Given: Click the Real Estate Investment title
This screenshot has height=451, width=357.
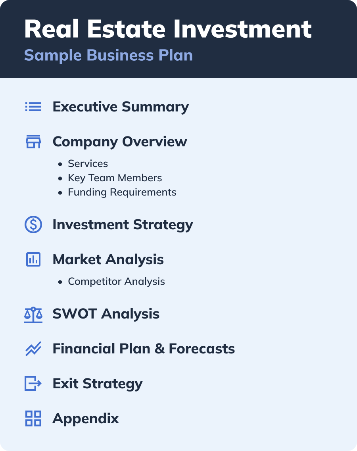Looking at the screenshot, I should [168, 29].
